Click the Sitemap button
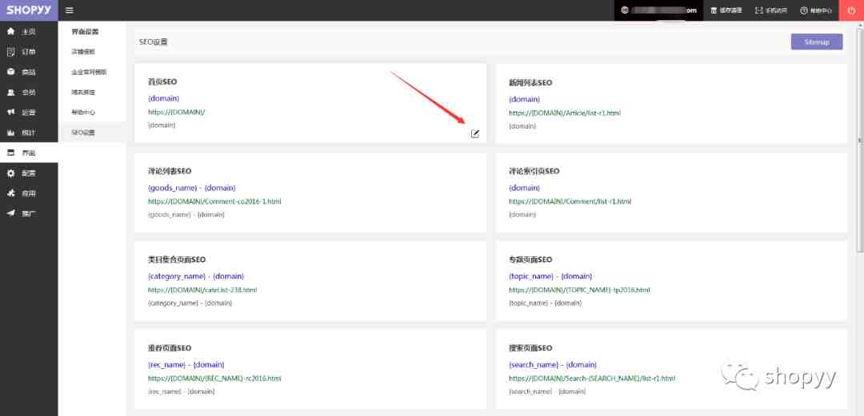This screenshot has width=864, height=416. point(817,42)
